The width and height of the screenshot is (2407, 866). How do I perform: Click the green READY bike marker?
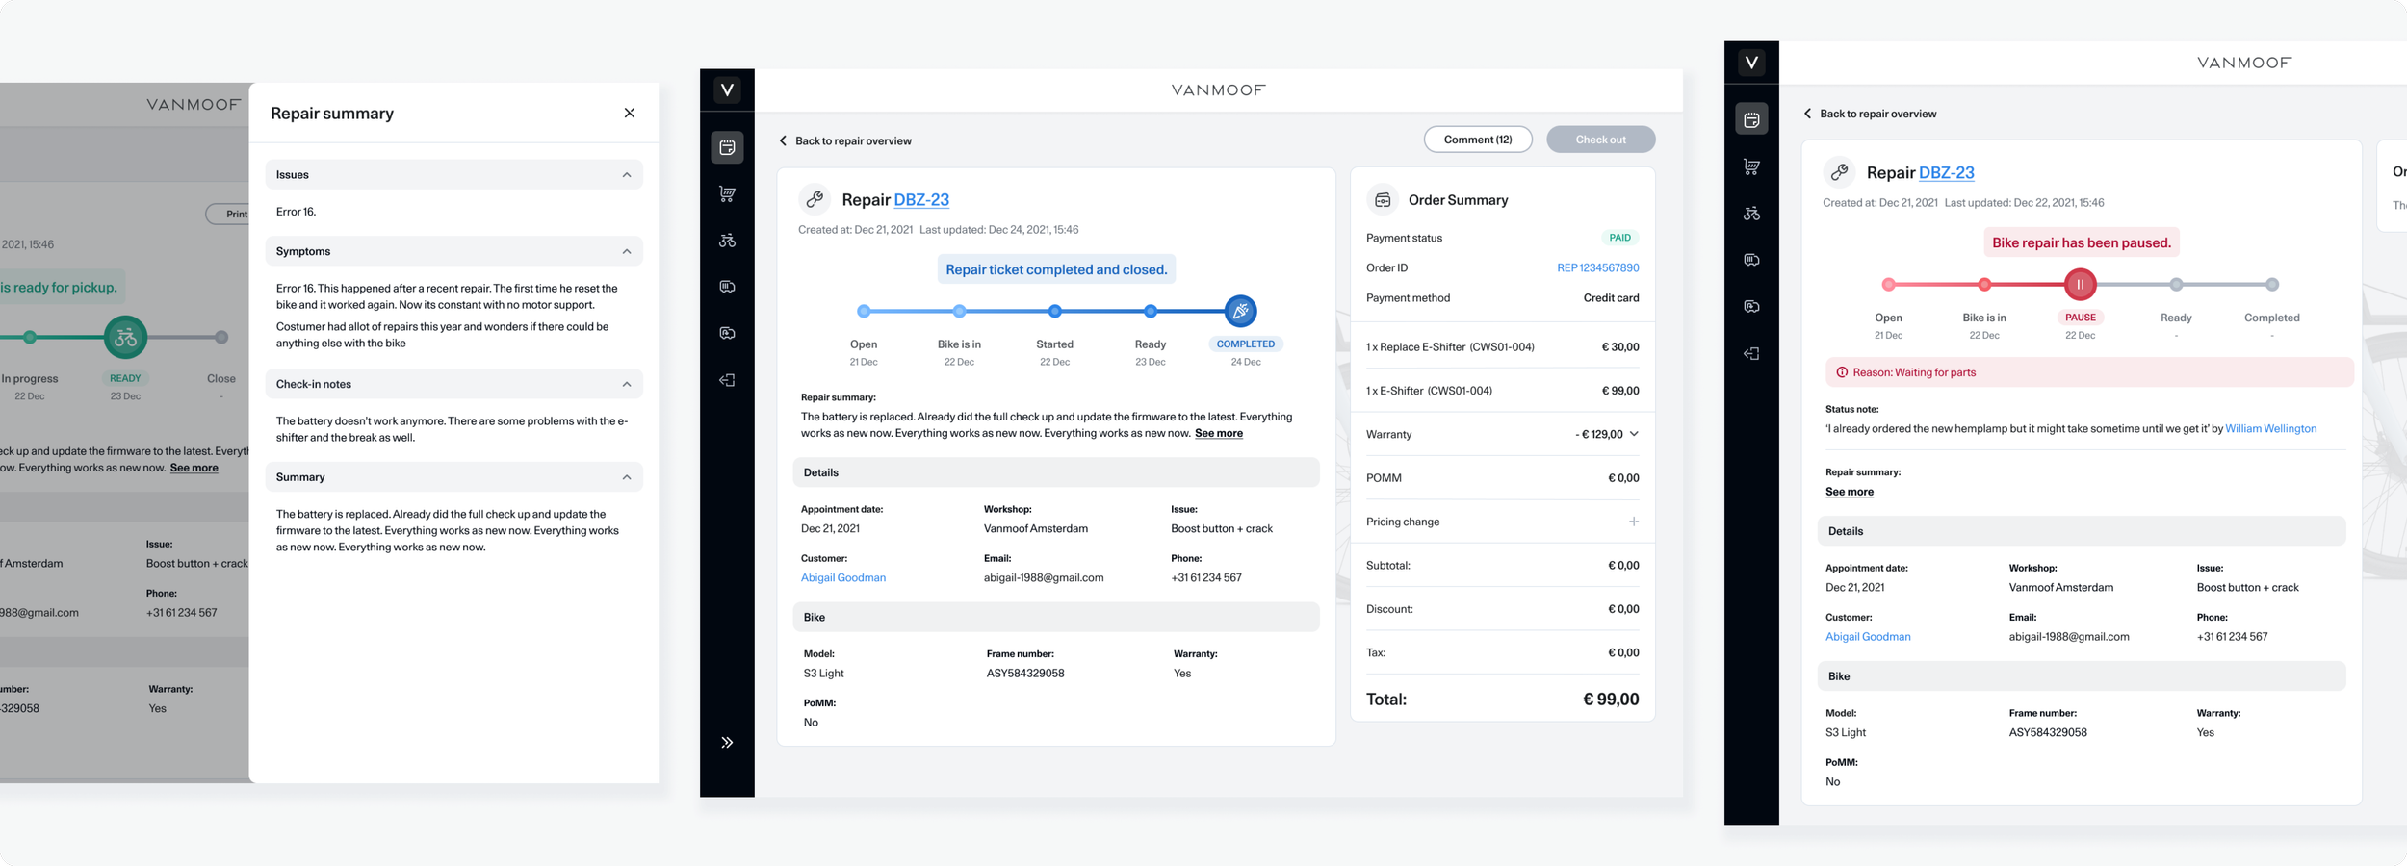(x=125, y=337)
